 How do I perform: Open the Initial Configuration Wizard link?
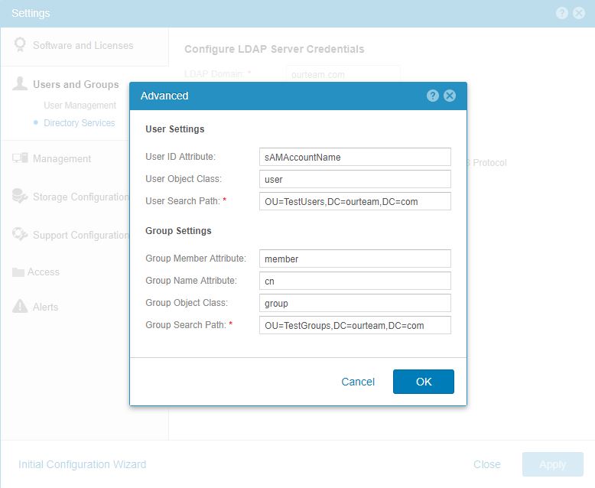tap(82, 464)
